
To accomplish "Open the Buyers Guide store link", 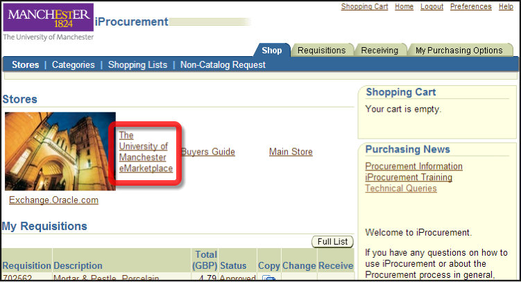I will click(x=208, y=152).
